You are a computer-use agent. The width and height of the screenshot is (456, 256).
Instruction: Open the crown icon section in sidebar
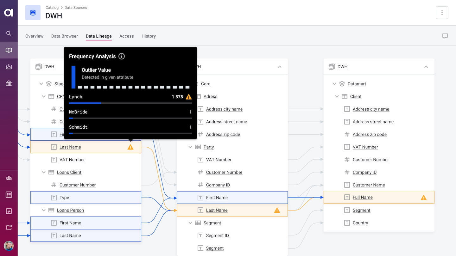(x=9, y=67)
